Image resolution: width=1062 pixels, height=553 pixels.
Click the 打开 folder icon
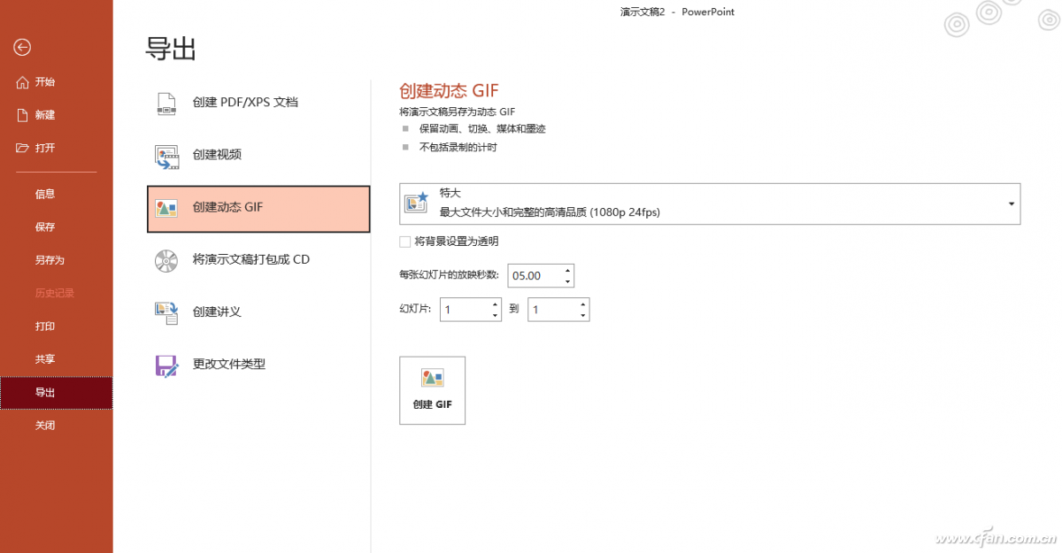(x=23, y=148)
